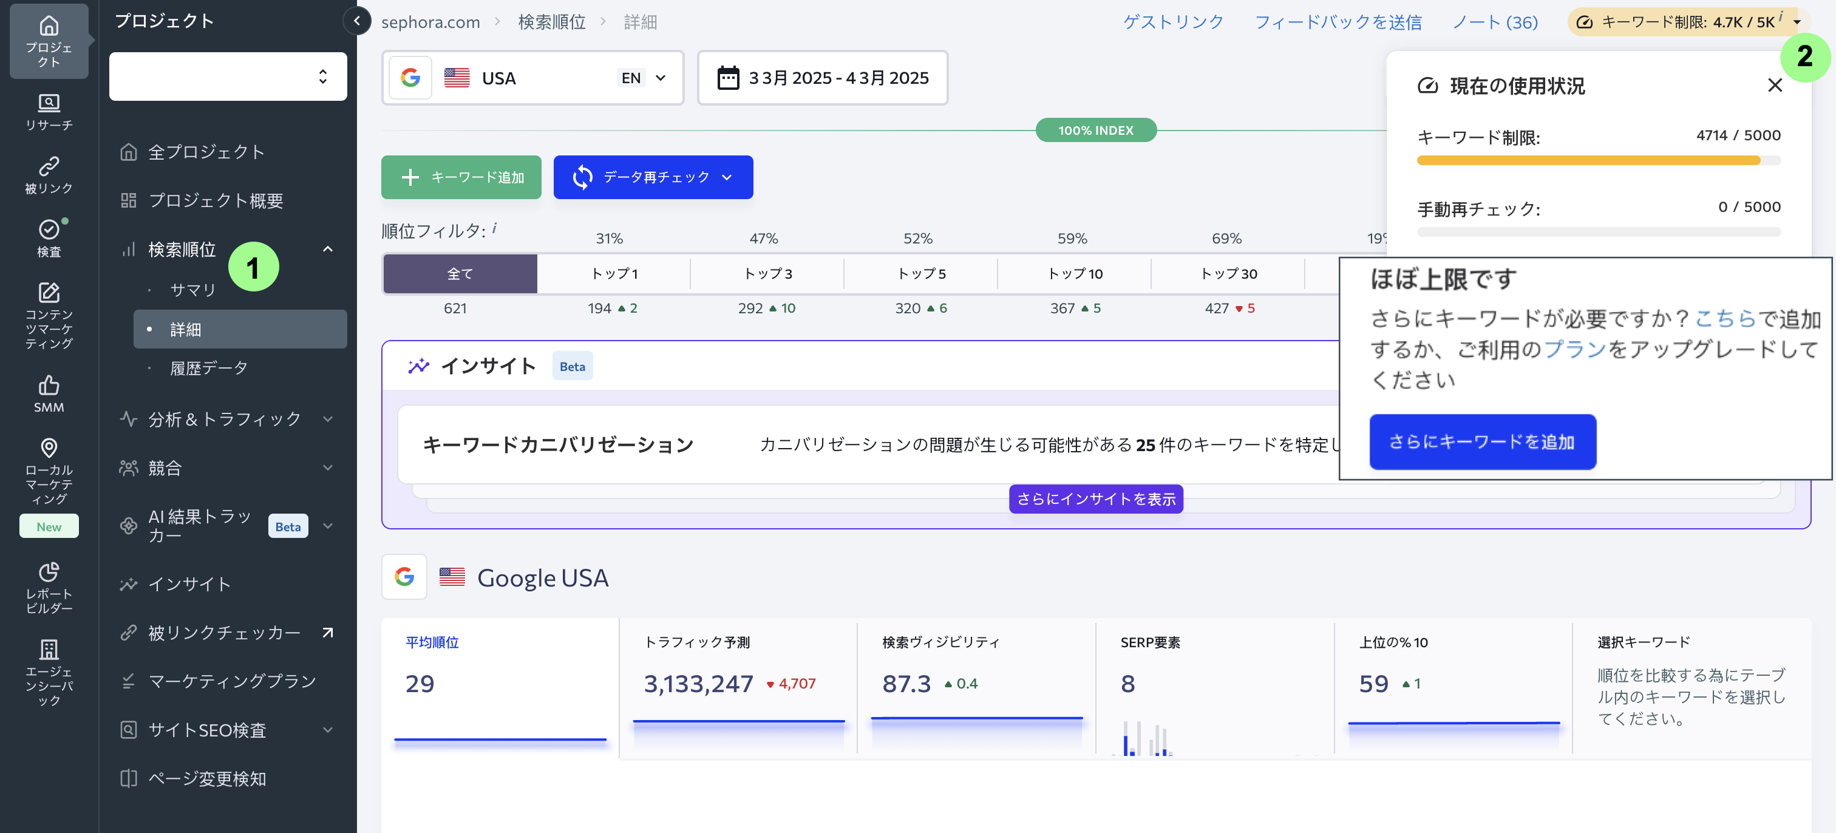Open 履歴データ under 検索順位
This screenshot has width=1836, height=833.
click(x=240, y=369)
